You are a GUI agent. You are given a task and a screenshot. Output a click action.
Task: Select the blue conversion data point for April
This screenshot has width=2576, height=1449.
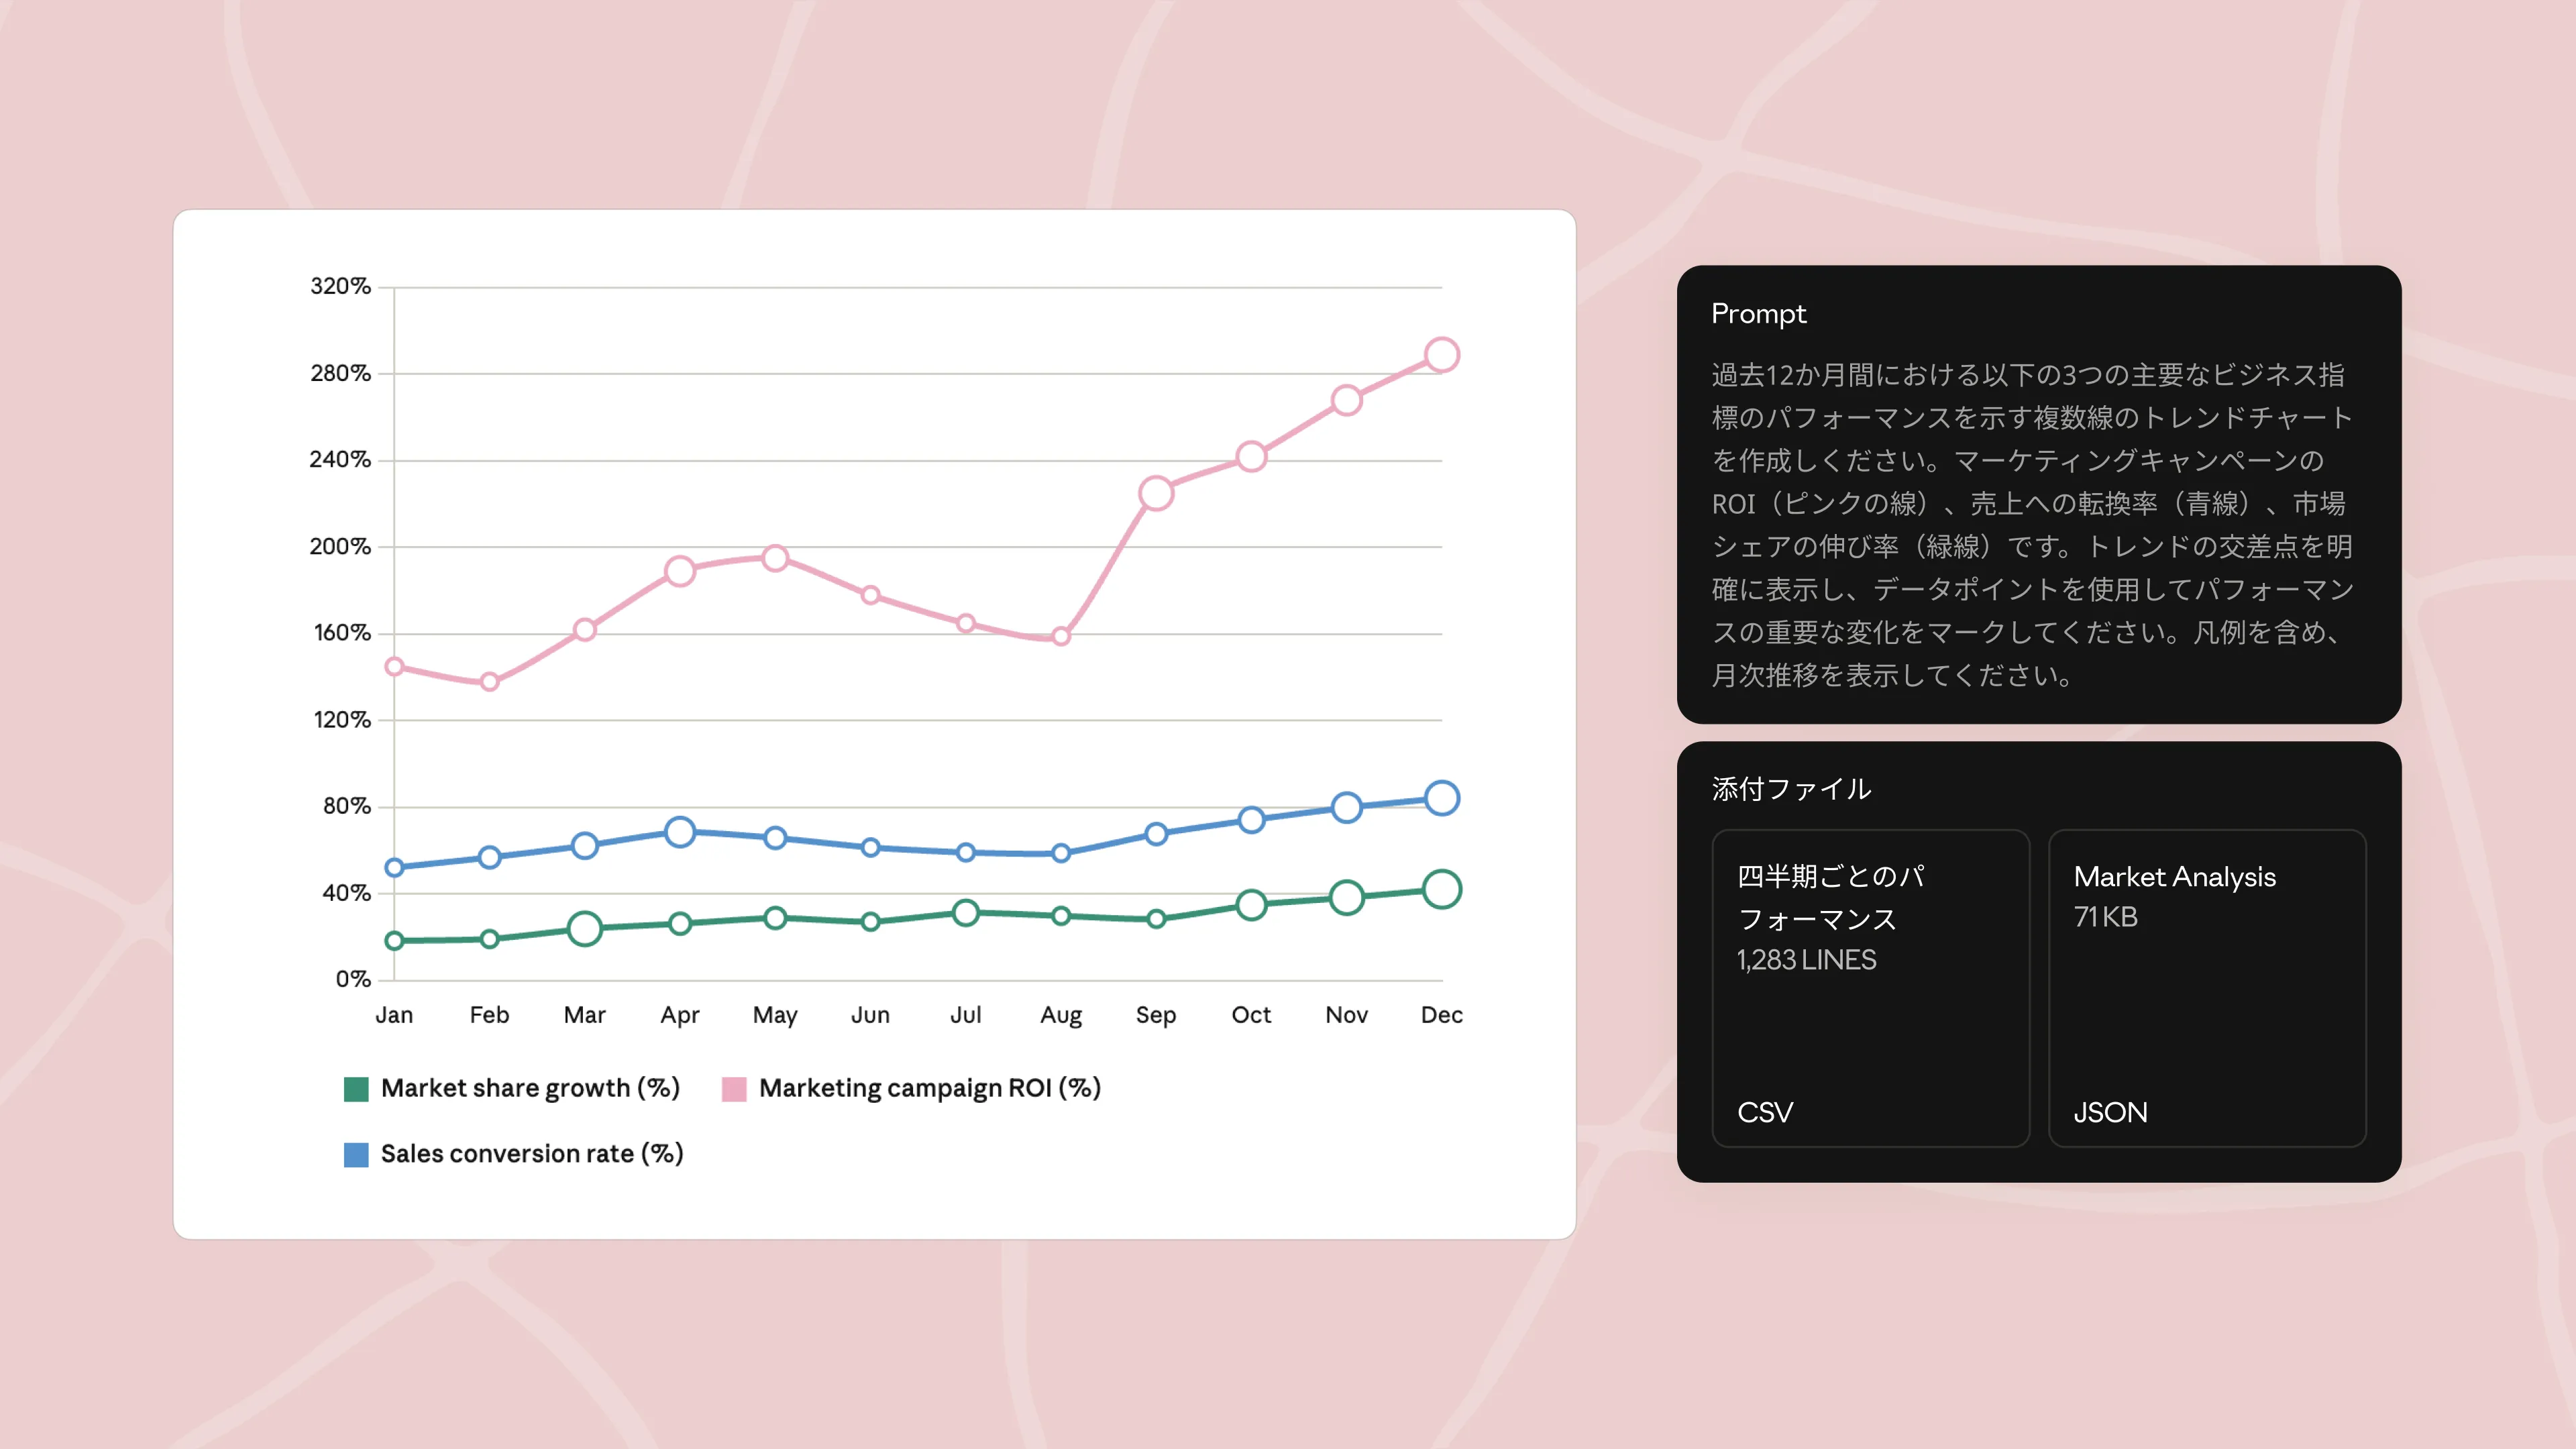[x=680, y=832]
